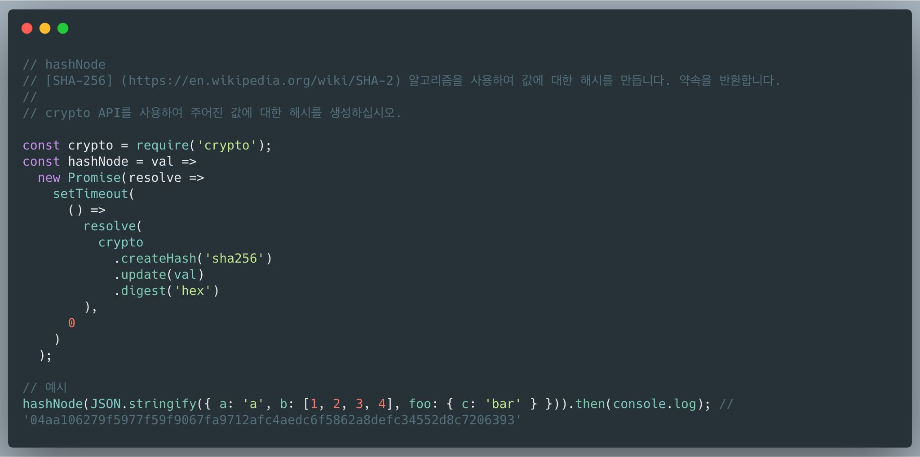Click the number 3 in the array
This screenshot has width=920, height=457.
tap(359, 404)
